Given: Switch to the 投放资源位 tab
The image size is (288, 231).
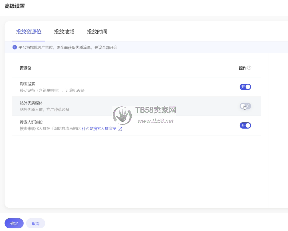Looking at the screenshot, I should click(29, 32).
